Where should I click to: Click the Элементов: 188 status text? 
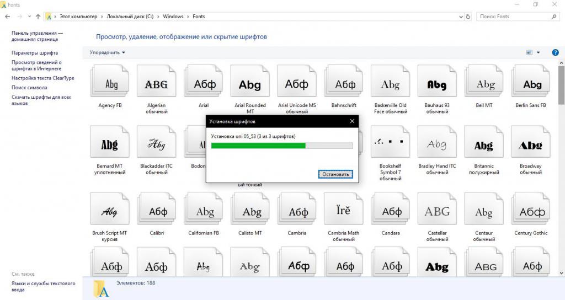tap(136, 283)
